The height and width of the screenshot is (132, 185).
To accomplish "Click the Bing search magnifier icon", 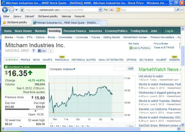I will [178, 10].
